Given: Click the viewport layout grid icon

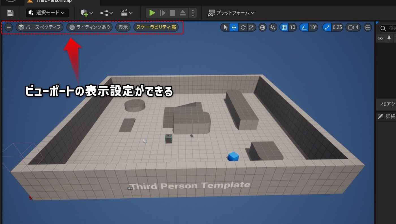Looking at the screenshot, I should tap(368, 27).
